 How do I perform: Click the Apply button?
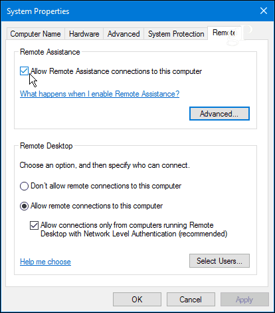(x=244, y=300)
